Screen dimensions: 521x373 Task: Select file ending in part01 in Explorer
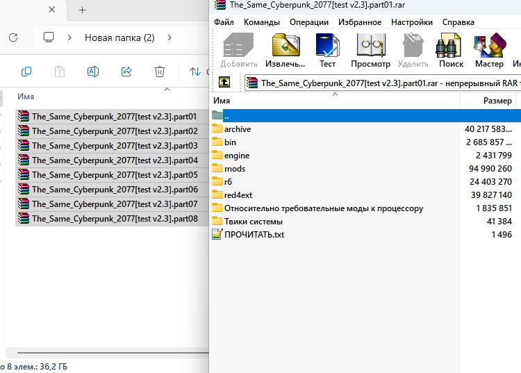point(112,117)
